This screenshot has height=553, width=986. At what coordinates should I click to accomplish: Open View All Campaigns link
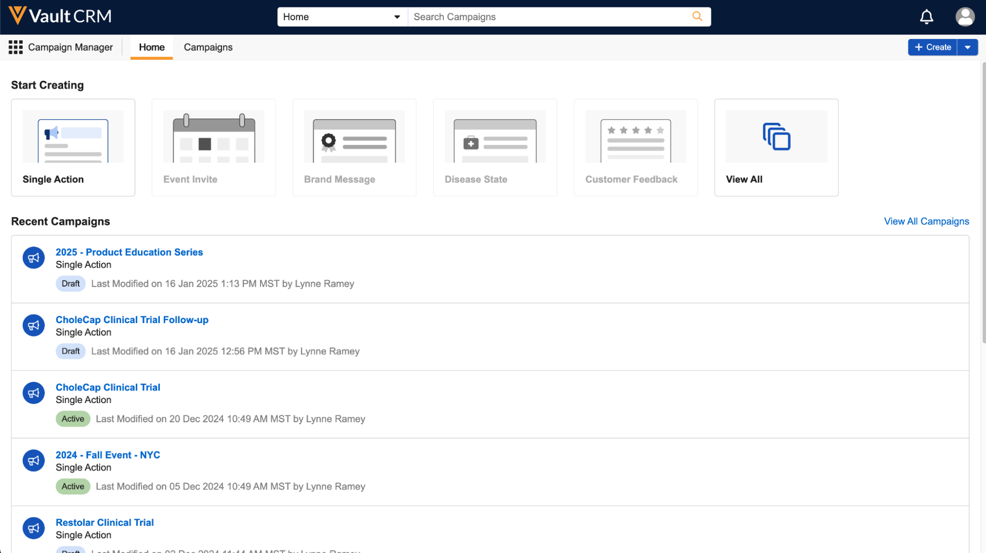[926, 221]
